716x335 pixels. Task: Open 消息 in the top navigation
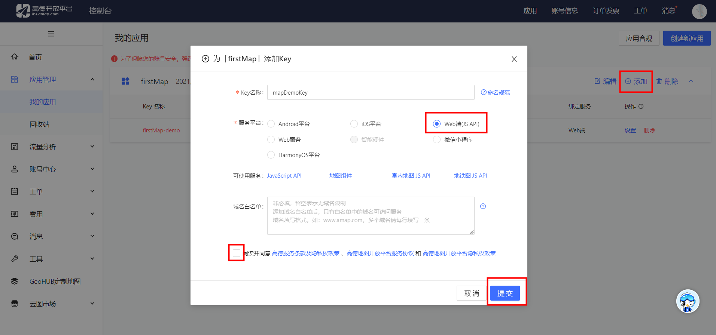coord(668,11)
